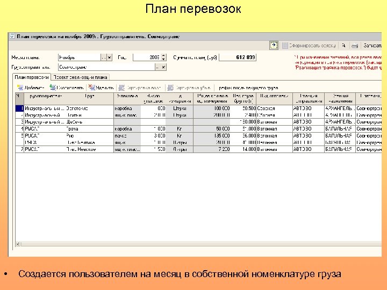Click the Записать button at toolbar right
387x290 pixels.
pos(372,46)
